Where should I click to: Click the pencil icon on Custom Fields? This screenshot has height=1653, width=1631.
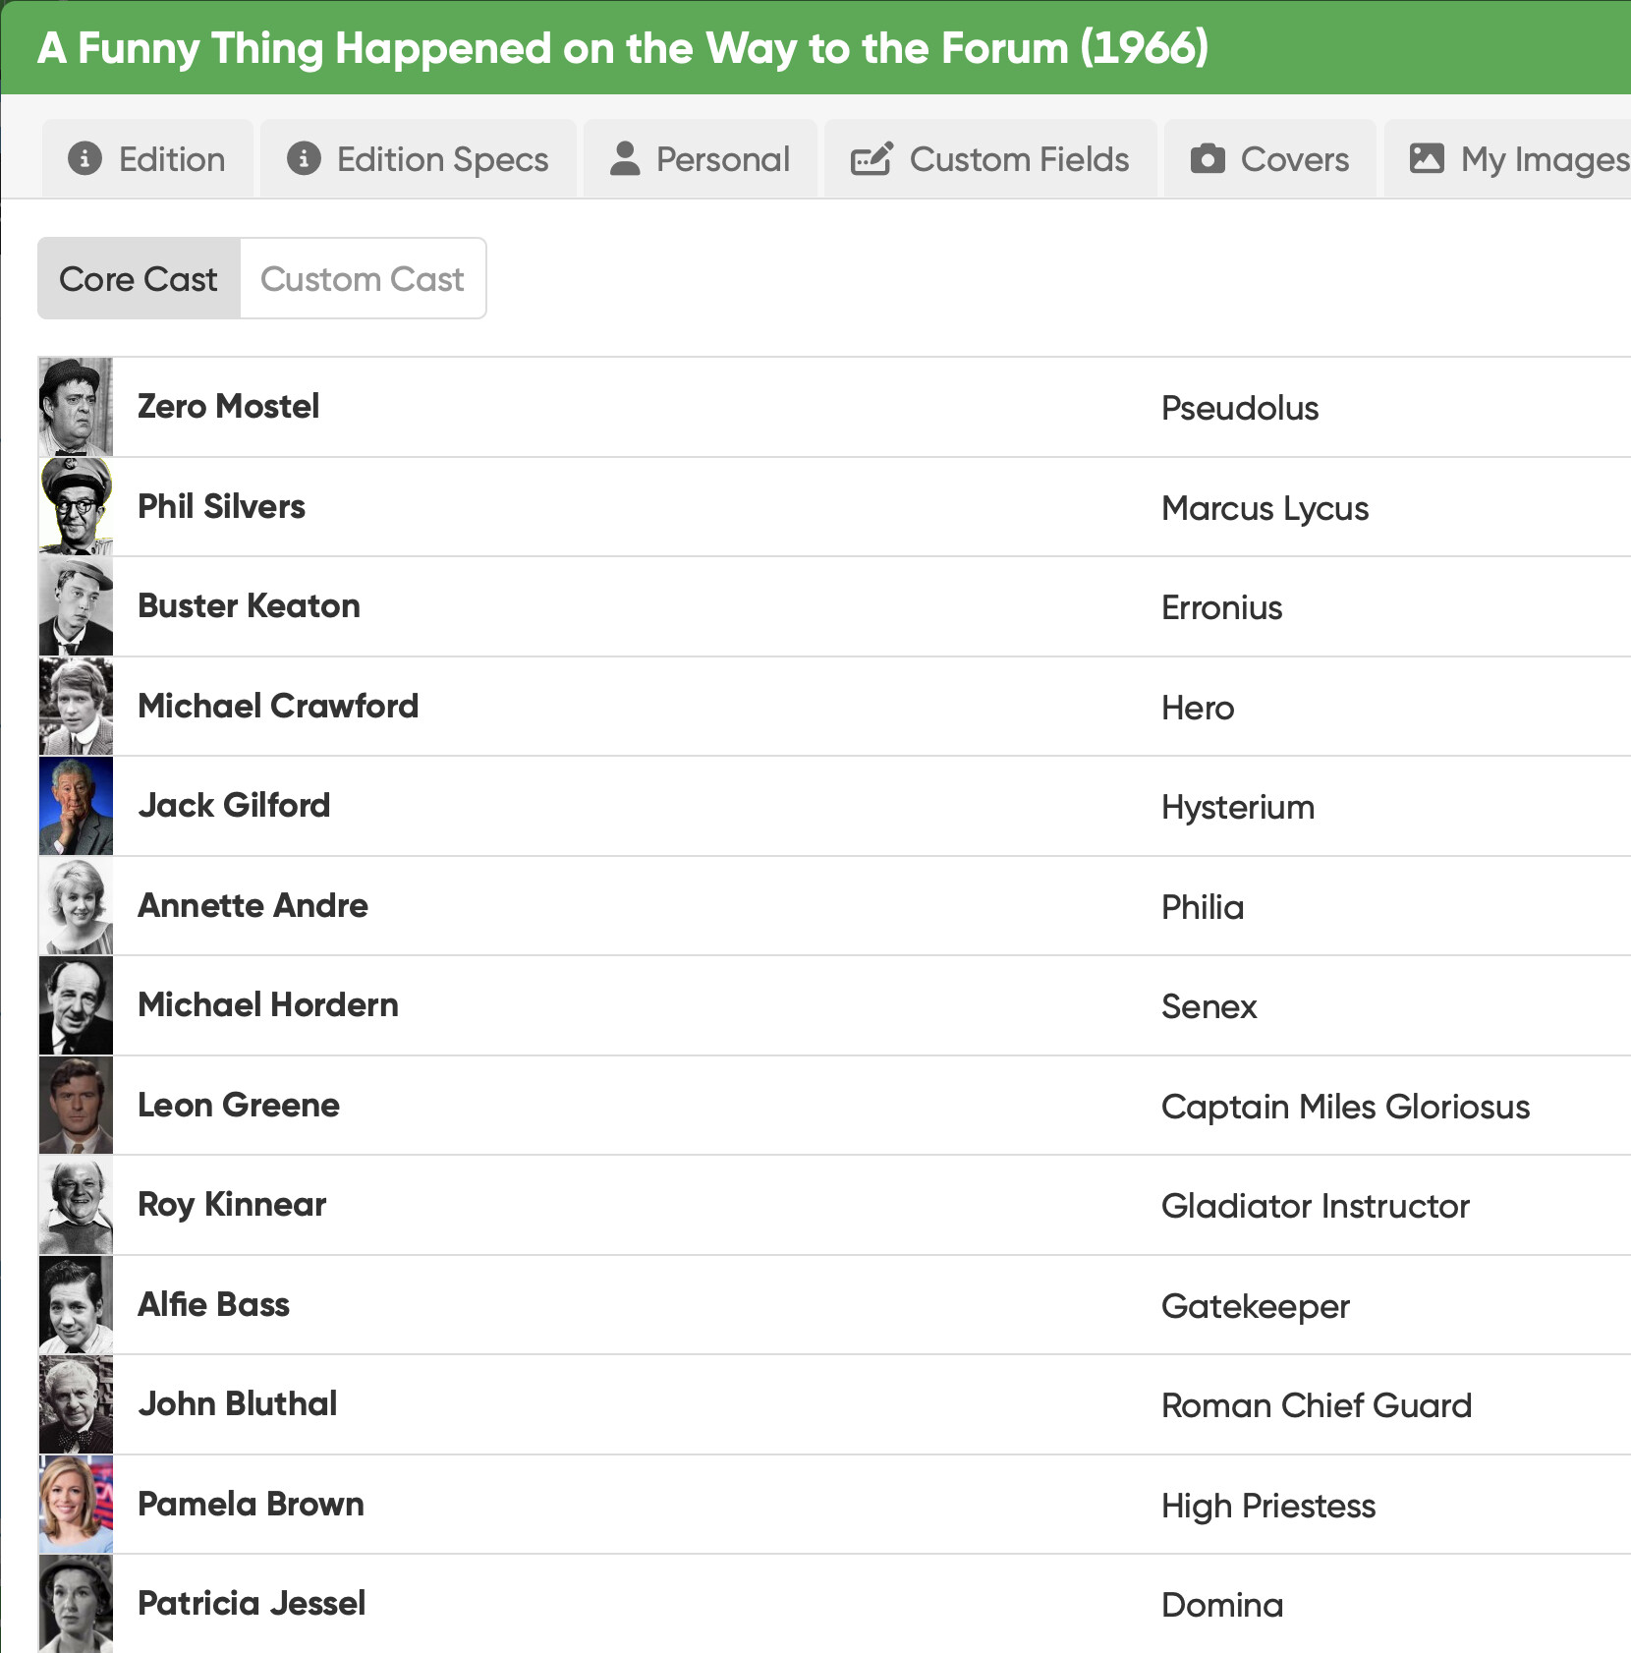point(872,158)
